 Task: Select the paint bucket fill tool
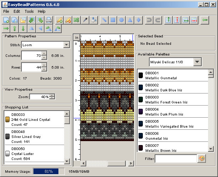pyautogui.click(x=94, y=20)
